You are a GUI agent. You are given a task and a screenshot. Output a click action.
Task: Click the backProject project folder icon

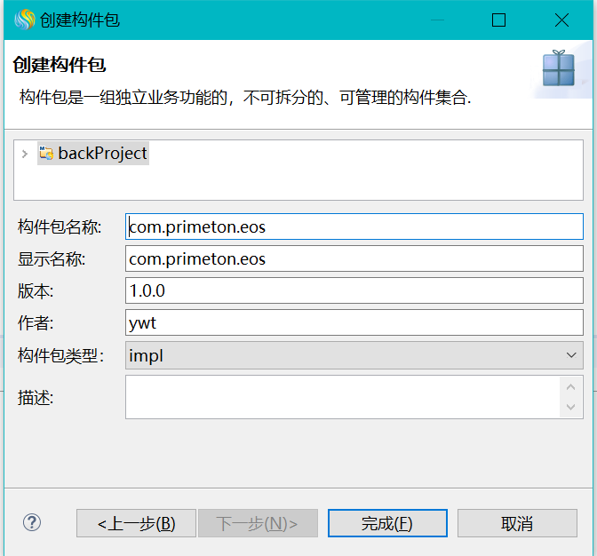[x=46, y=154]
